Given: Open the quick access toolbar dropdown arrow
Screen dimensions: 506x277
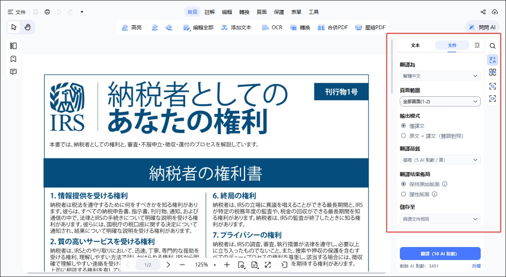Looking at the screenshot, I should (x=82, y=12).
